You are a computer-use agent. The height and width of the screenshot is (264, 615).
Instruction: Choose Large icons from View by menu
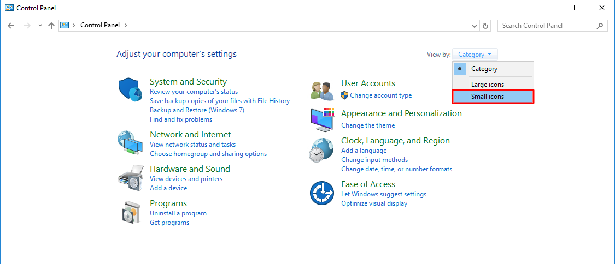tap(487, 85)
